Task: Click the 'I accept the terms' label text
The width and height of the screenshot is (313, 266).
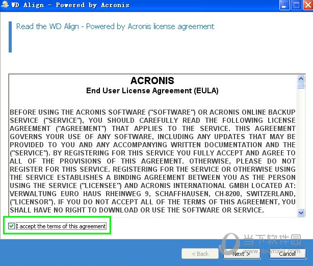Action: (61, 226)
